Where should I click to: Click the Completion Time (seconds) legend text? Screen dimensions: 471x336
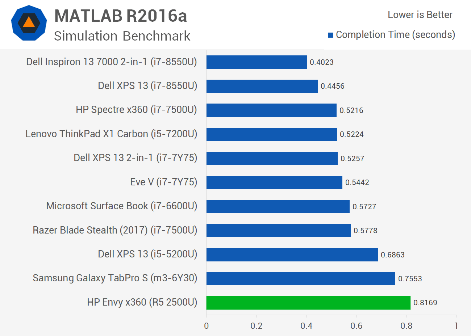(395, 35)
